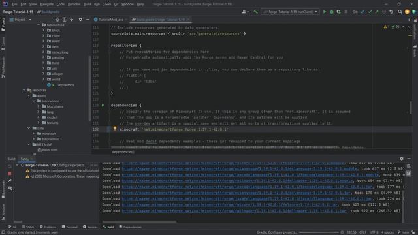Open the run configuration dropdown
The height and width of the screenshot is (235, 418).
[290, 12]
